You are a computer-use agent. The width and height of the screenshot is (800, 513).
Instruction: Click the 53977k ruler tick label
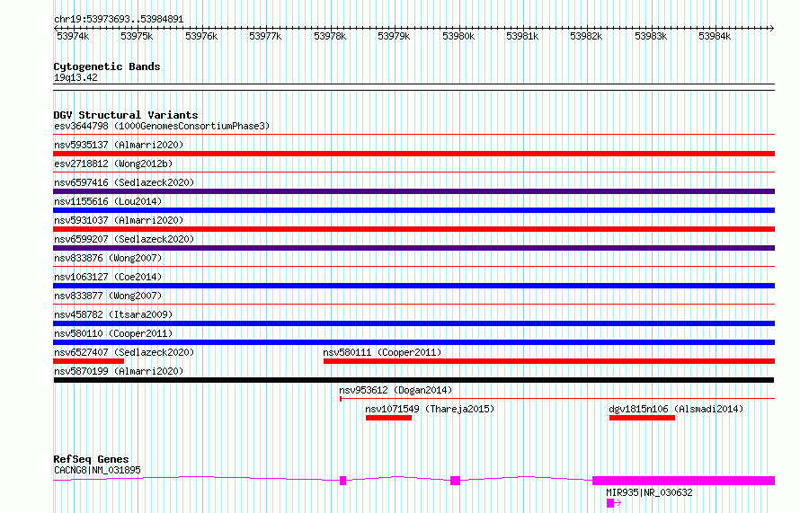click(x=265, y=36)
